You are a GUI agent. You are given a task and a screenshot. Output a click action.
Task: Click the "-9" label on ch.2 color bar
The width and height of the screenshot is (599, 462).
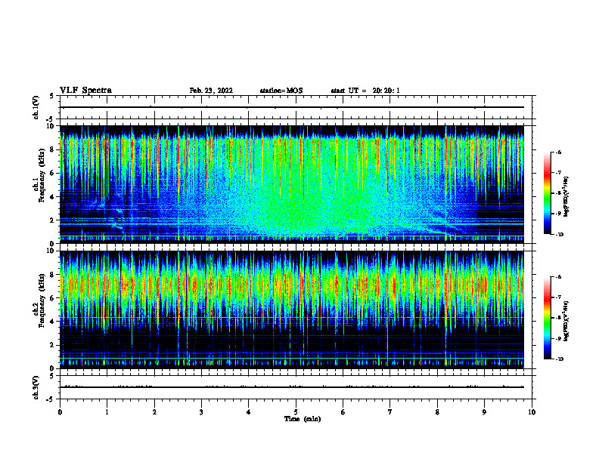pyautogui.click(x=558, y=338)
